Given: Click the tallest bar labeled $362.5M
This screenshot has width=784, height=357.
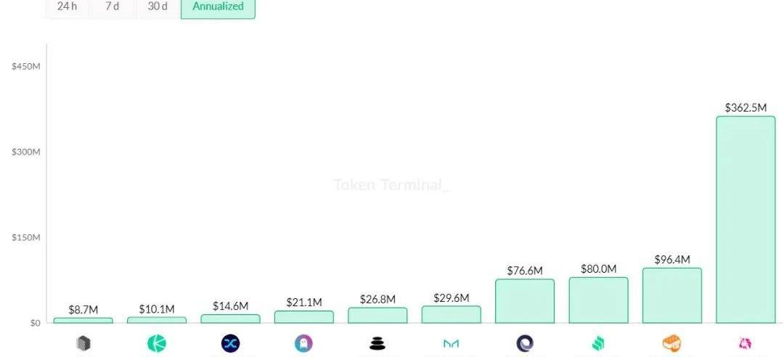Looking at the screenshot, I should 746,219.
